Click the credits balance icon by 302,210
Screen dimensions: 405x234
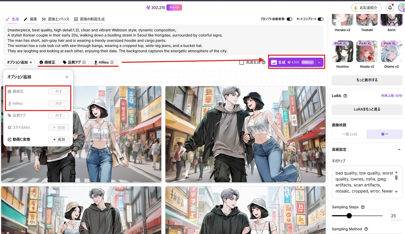pos(148,7)
